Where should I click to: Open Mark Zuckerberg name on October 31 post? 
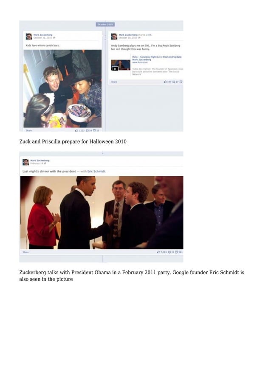coord(43,35)
